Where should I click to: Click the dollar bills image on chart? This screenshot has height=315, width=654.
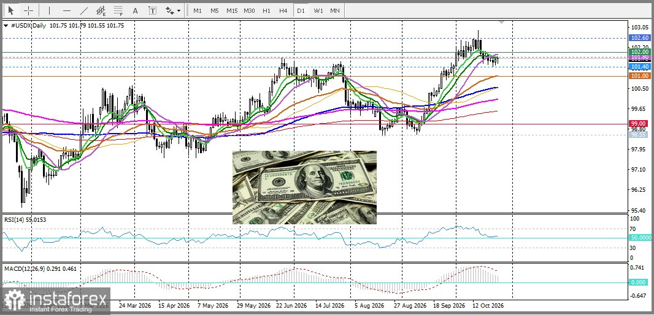(x=304, y=188)
